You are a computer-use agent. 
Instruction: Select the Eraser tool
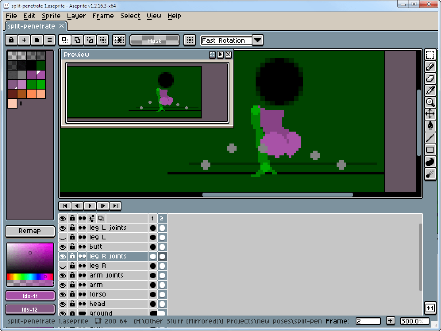pyautogui.click(x=430, y=78)
